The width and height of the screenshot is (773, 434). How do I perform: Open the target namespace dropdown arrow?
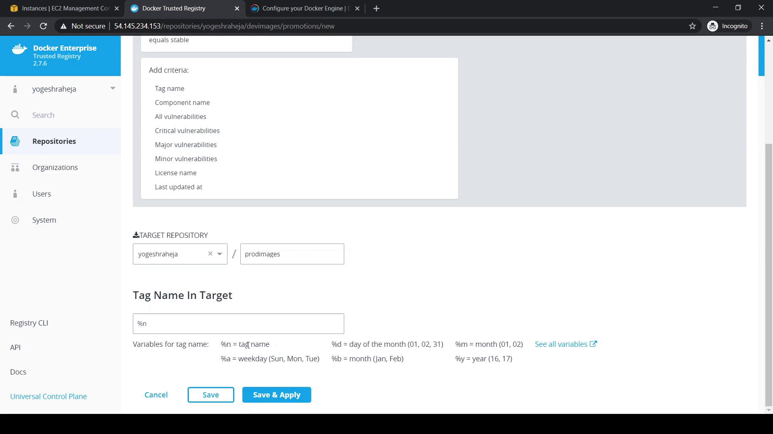click(x=220, y=254)
